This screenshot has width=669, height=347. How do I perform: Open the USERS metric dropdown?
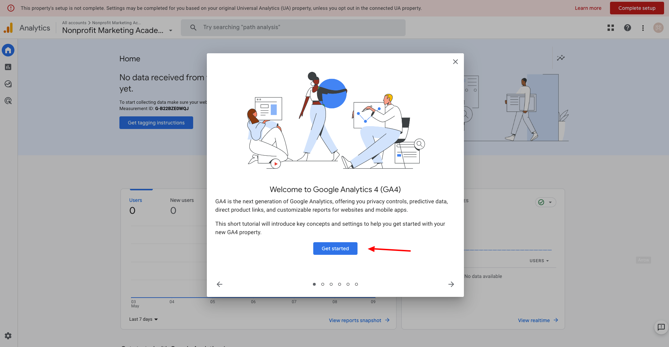(x=539, y=261)
